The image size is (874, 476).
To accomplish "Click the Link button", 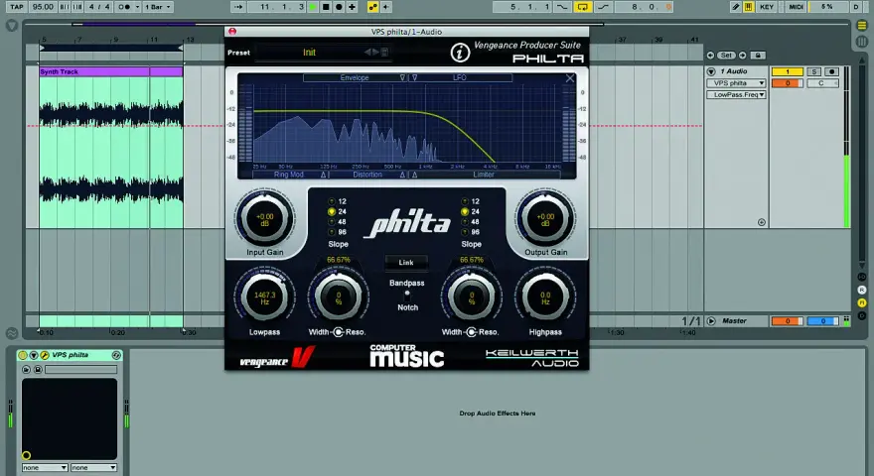I will [x=406, y=262].
